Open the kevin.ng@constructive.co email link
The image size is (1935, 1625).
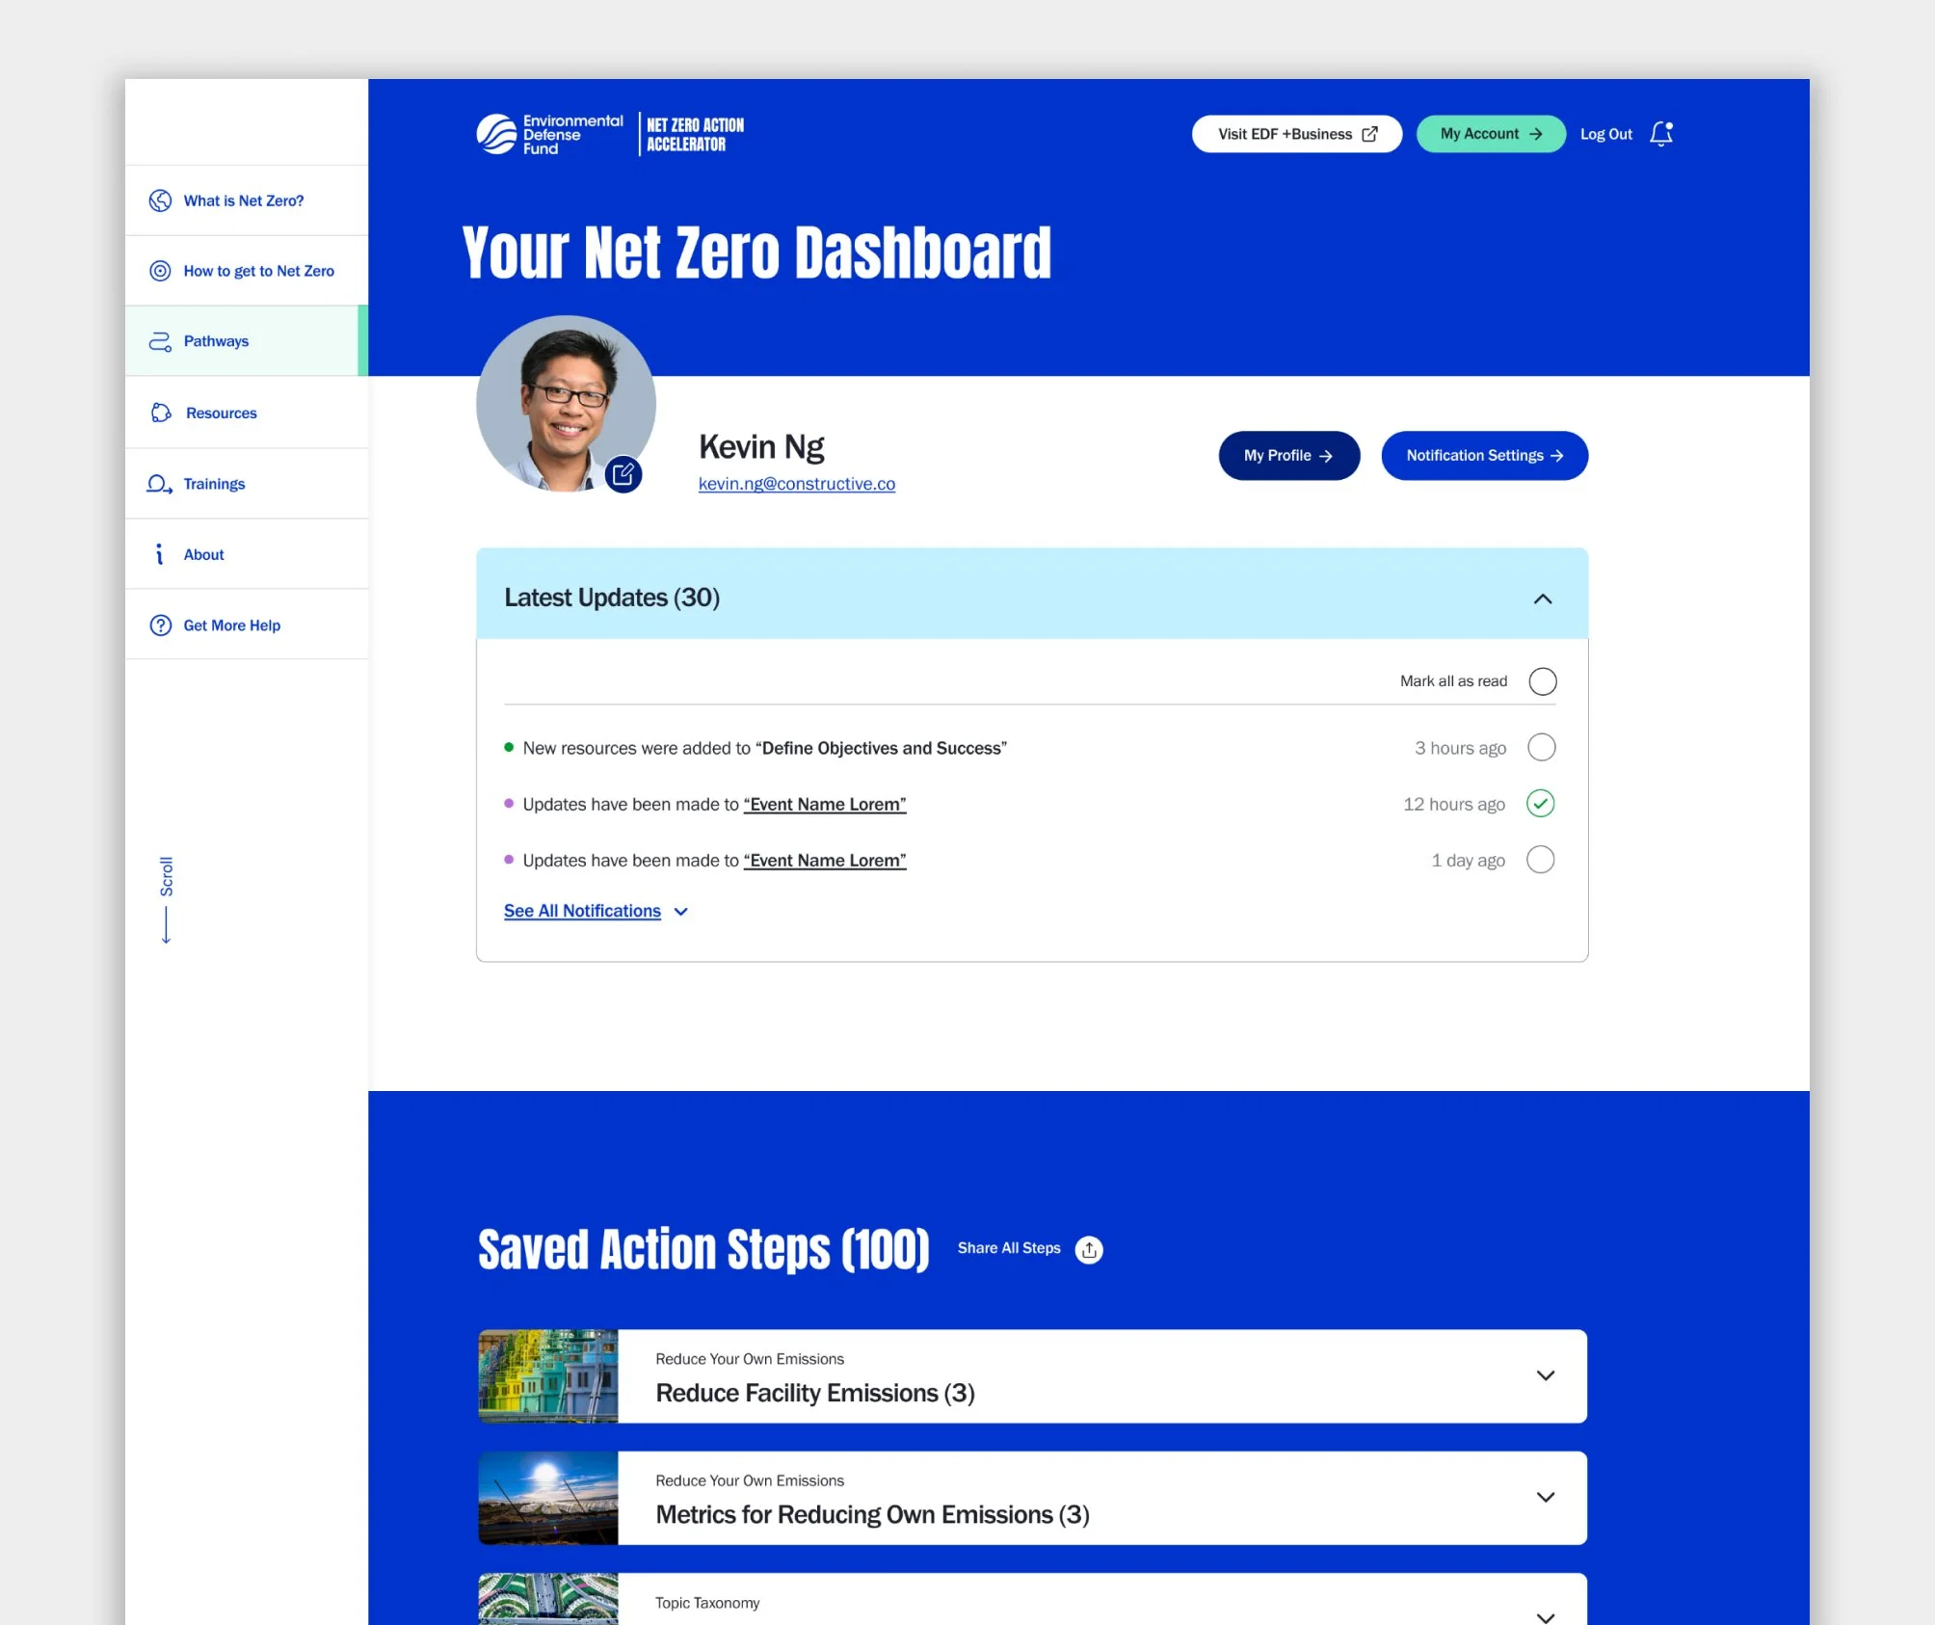pyautogui.click(x=796, y=484)
